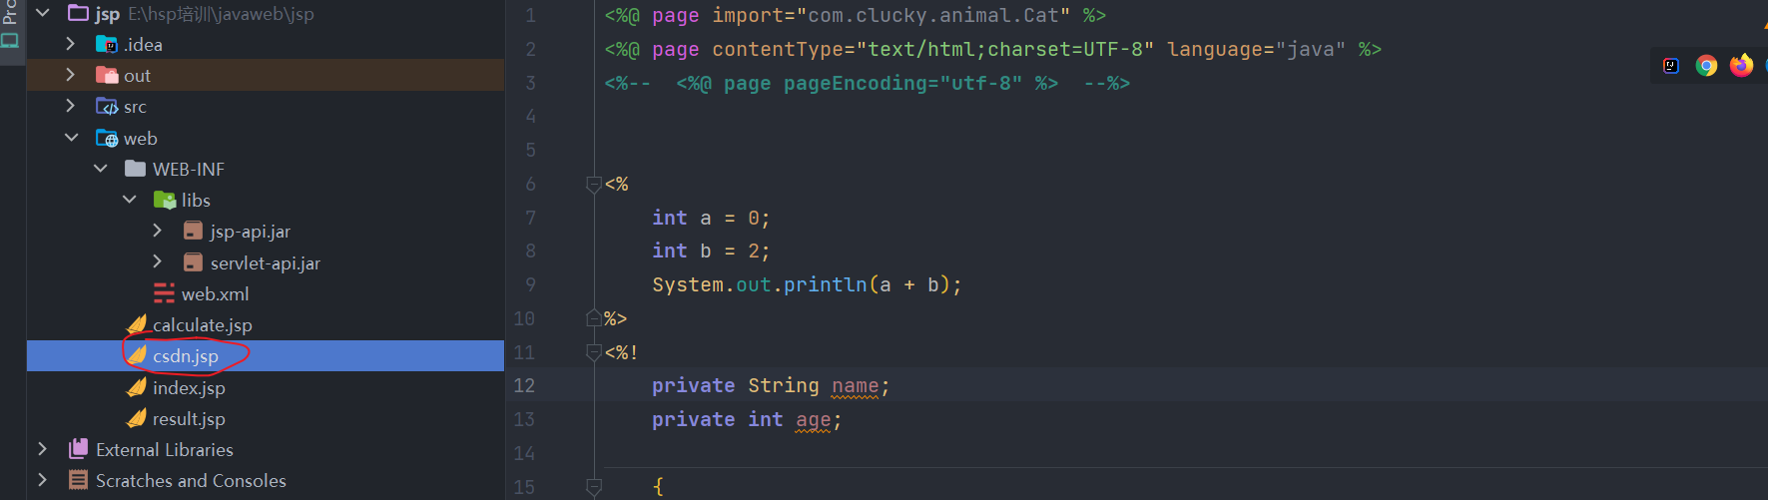Fold scriptlet block at line 6

click(x=593, y=184)
